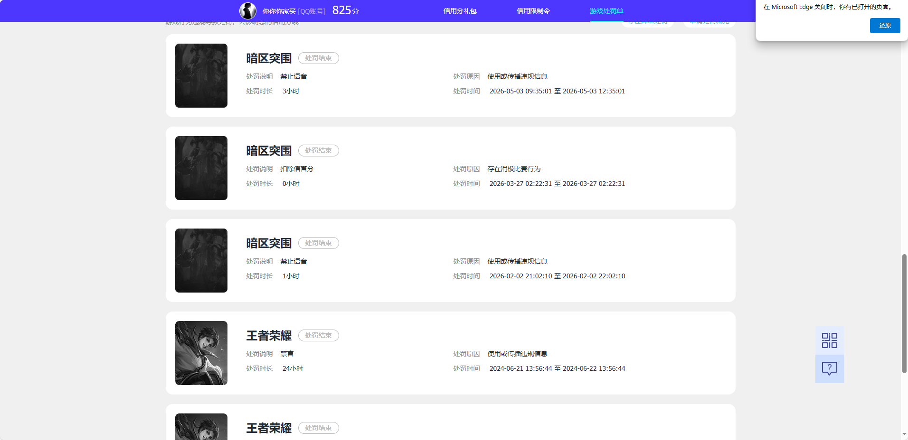Open the QR code floating icon
Viewport: 908px width, 440px height.
pos(830,340)
